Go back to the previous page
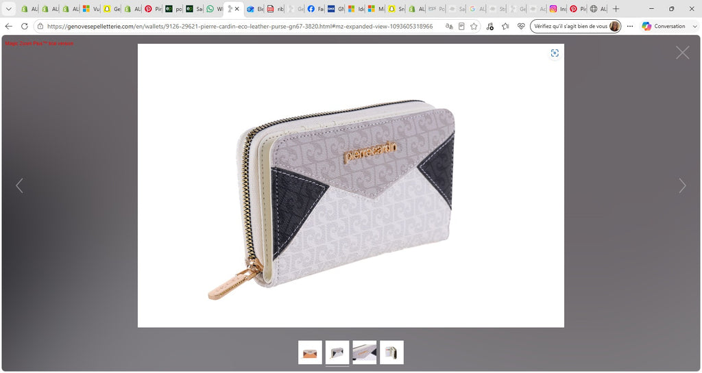This screenshot has height=373, width=702. (8, 27)
